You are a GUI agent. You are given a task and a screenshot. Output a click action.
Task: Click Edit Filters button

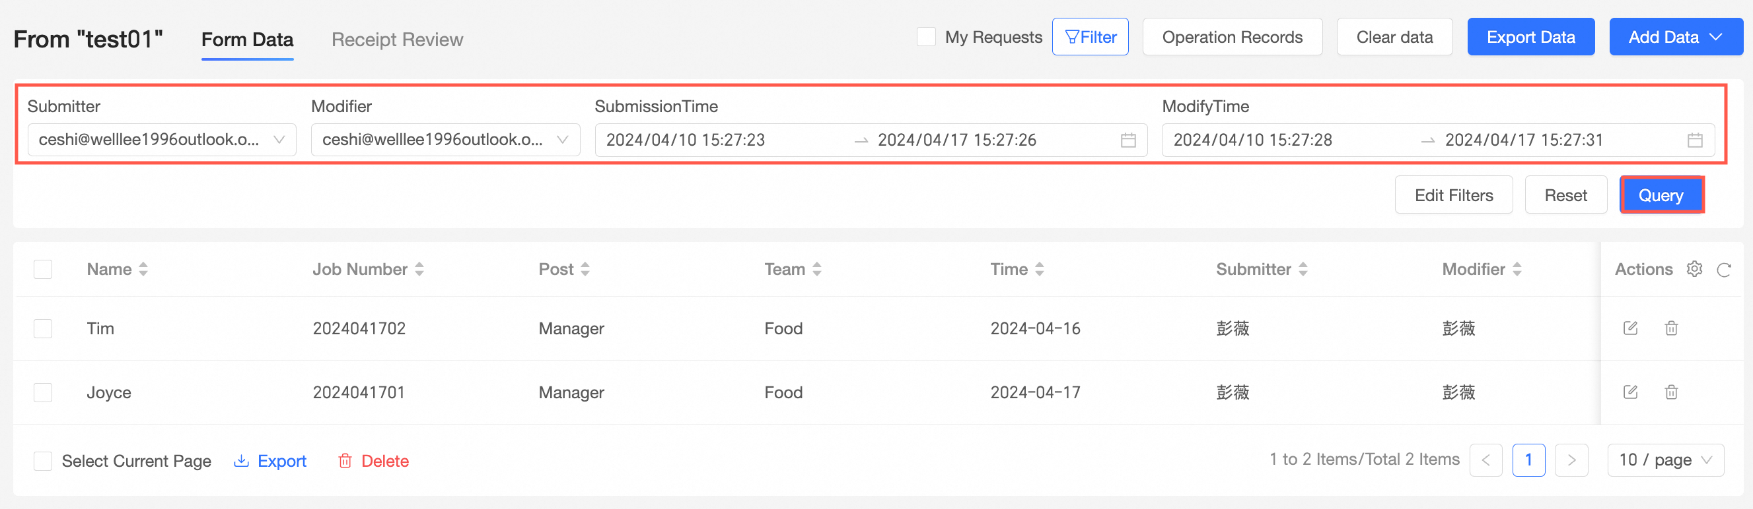pyautogui.click(x=1454, y=195)
